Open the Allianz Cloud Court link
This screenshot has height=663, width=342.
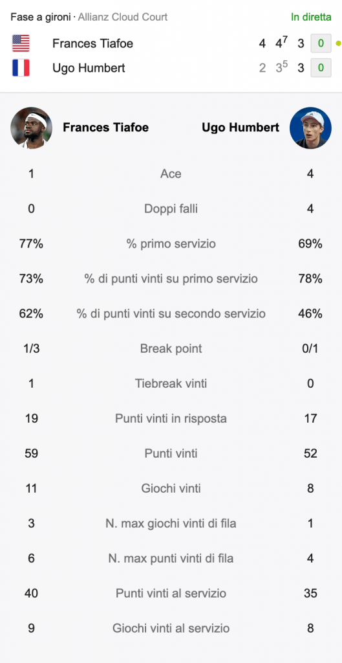pyautogui.click(x=122, y=17)
